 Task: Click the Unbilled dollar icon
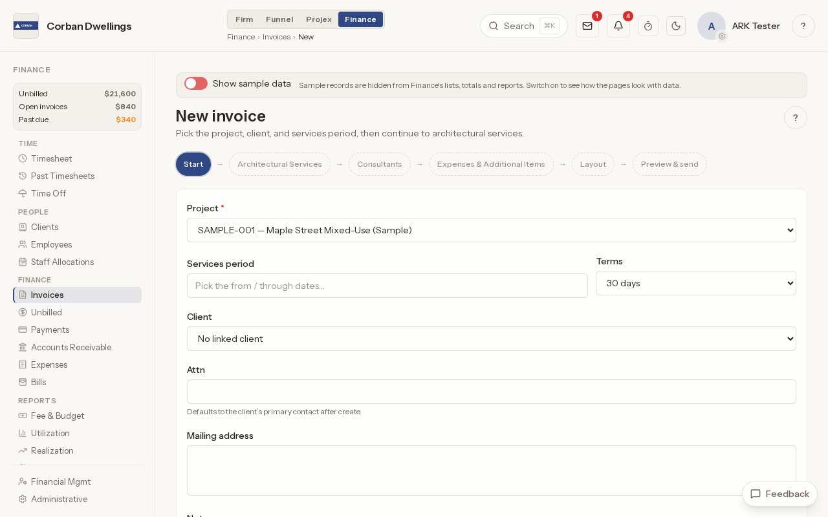click(23, 312)
